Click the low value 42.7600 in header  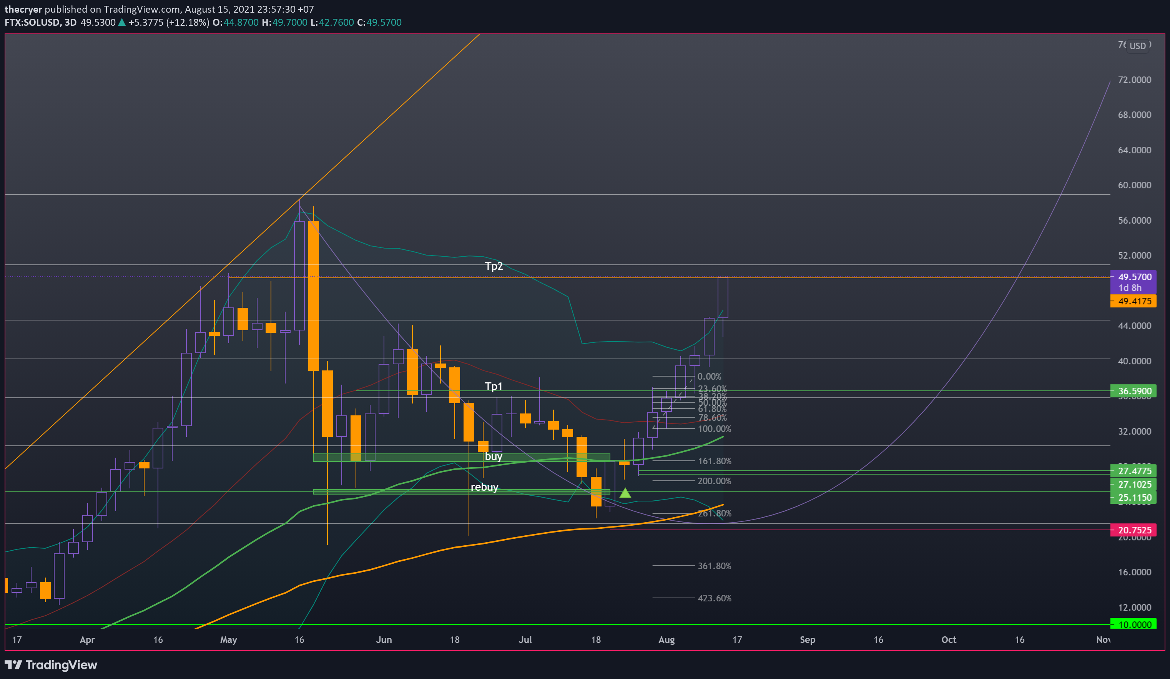pyautogui.click(x=336, y=22)
